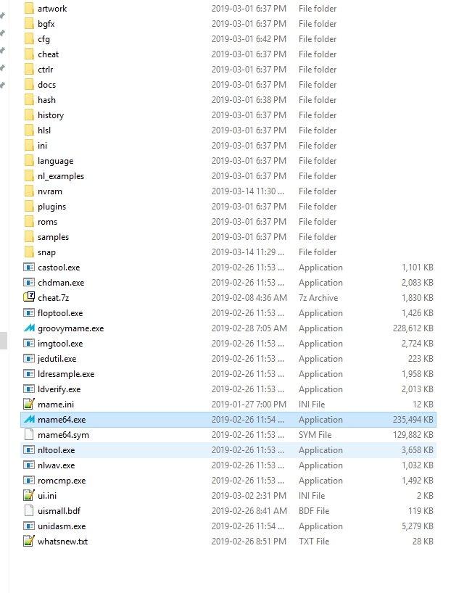The width and height of the screenshot is (472, 593).
Task: Click the castool.exe application icon
Action: tap(29, 267)
